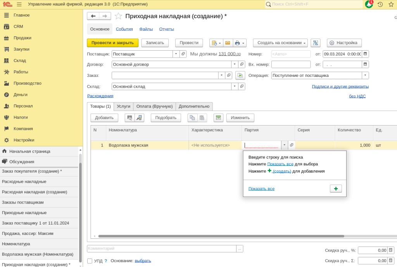Screen dimensions: 397x267
Task: Click the Показать все link at bottom
Action: point(261,189)
